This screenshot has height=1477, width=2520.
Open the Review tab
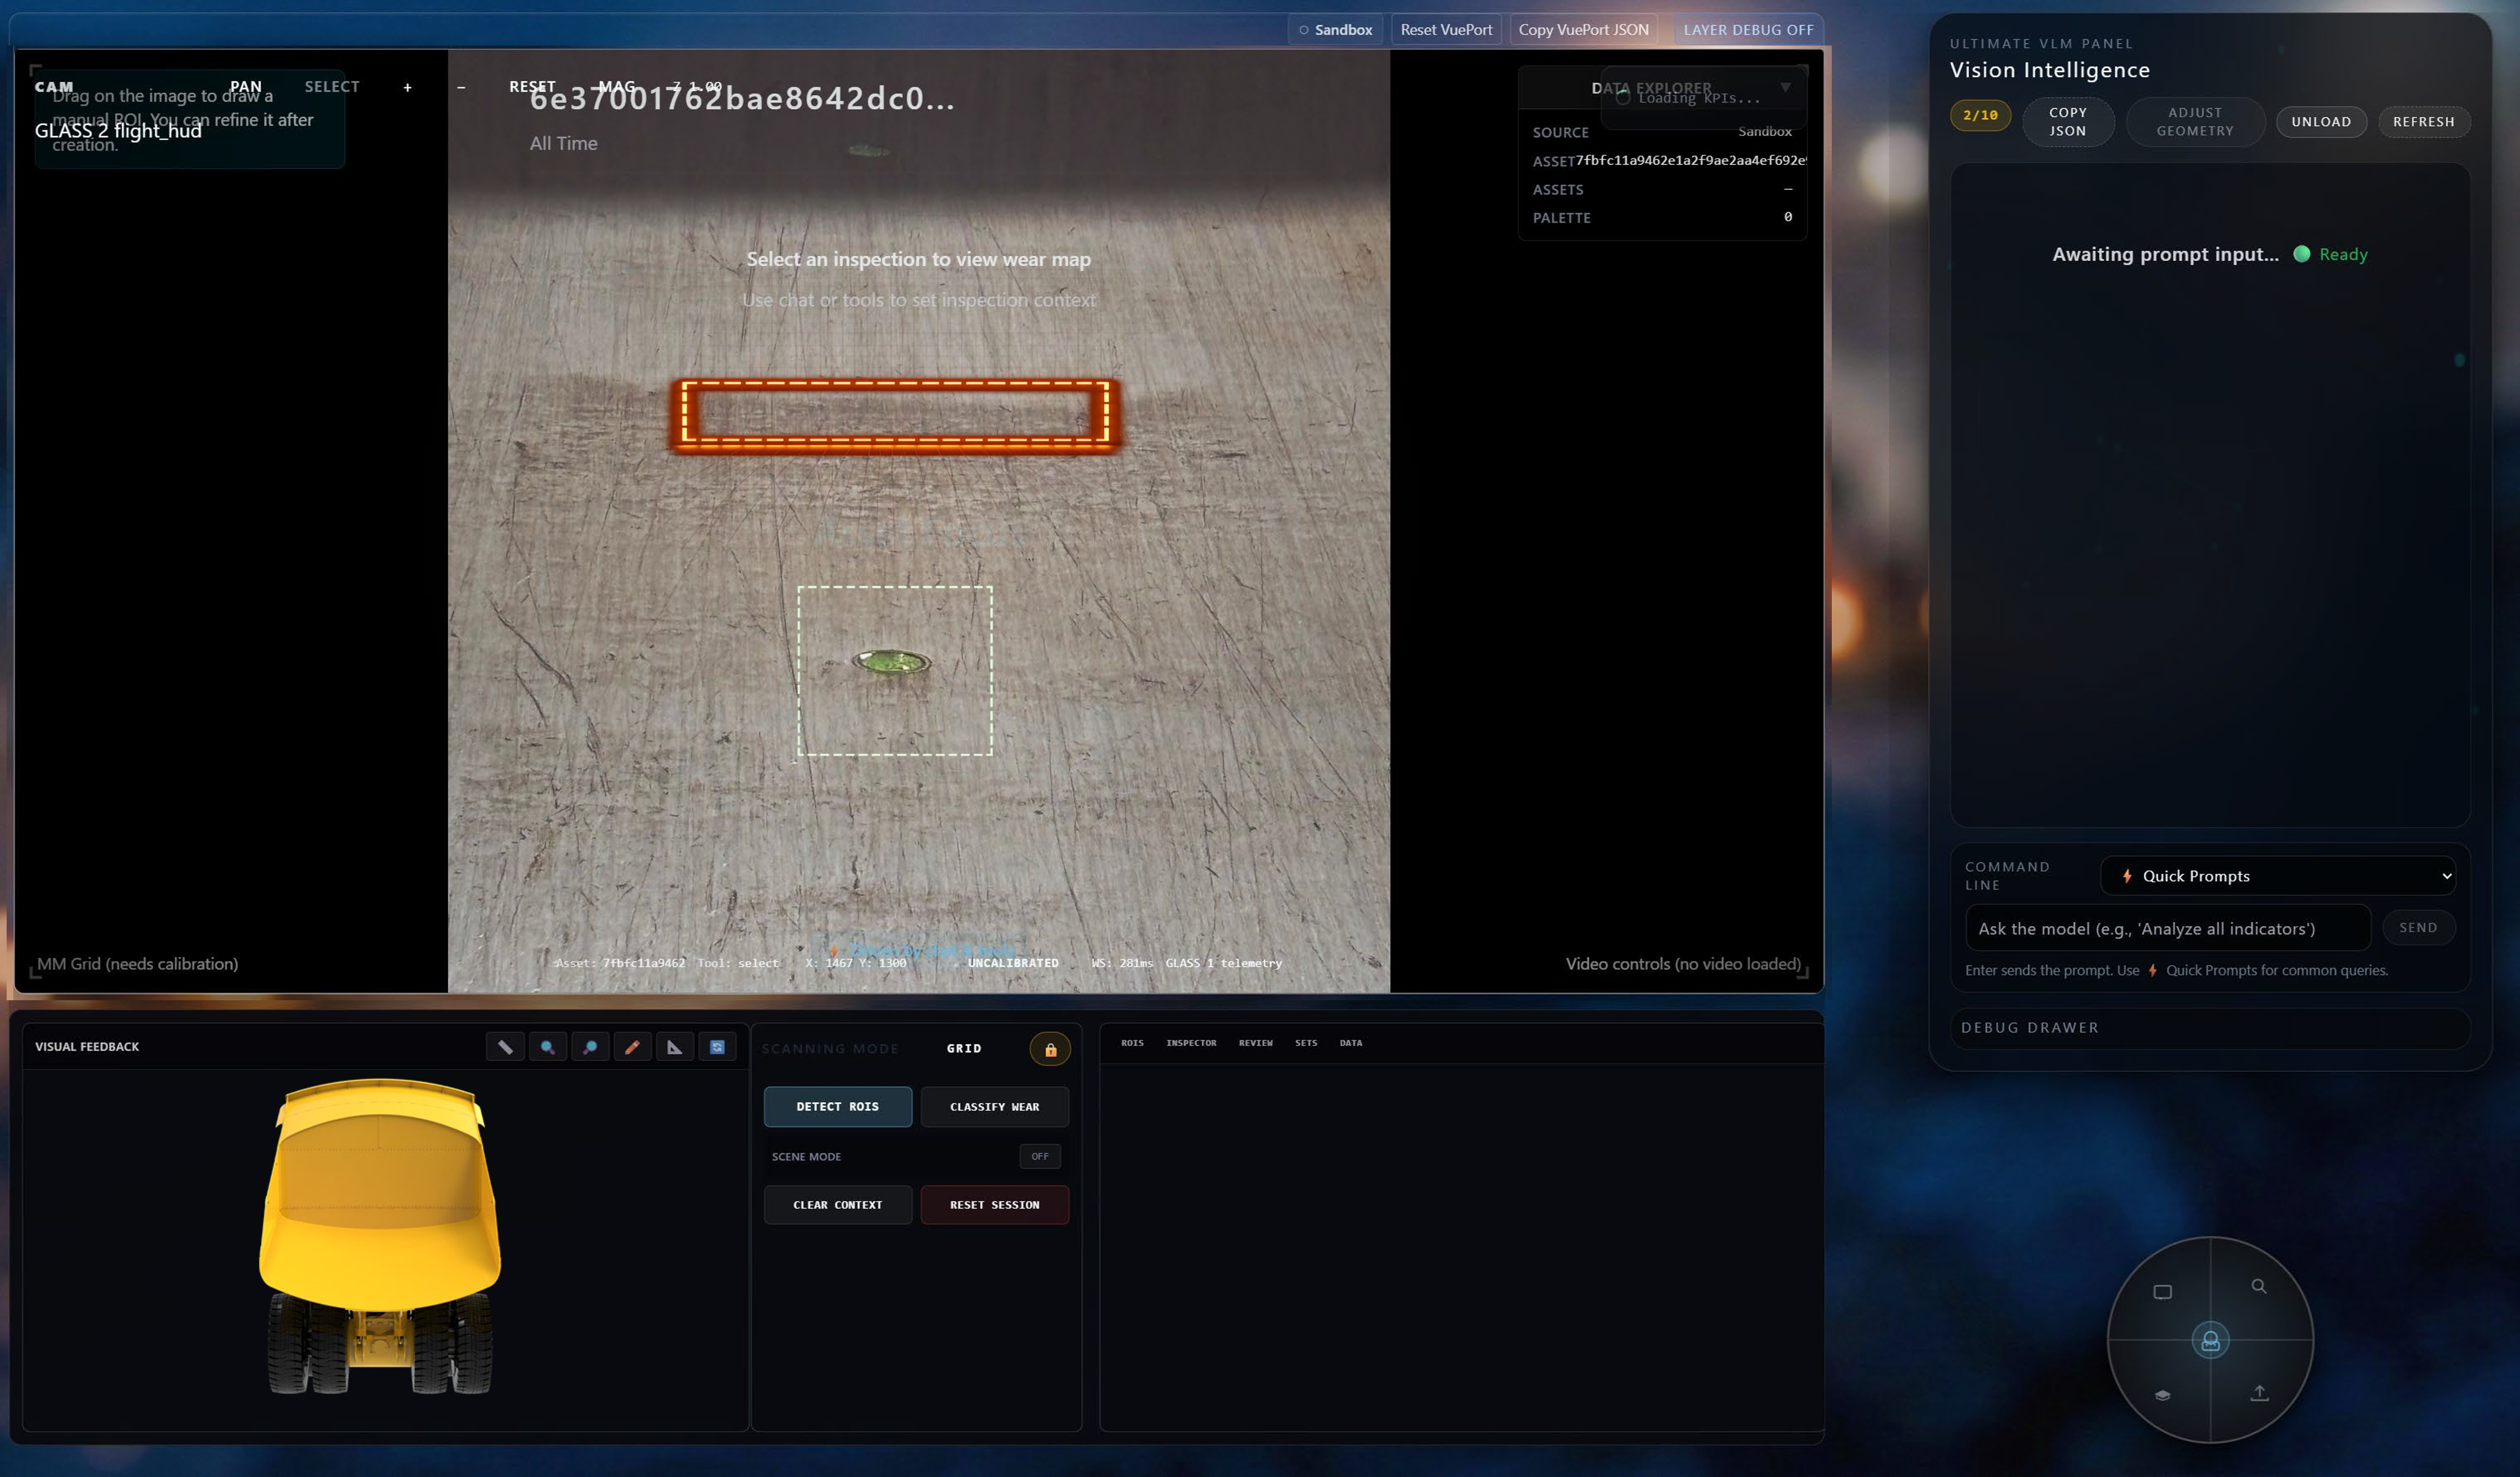(1255, 1043)
